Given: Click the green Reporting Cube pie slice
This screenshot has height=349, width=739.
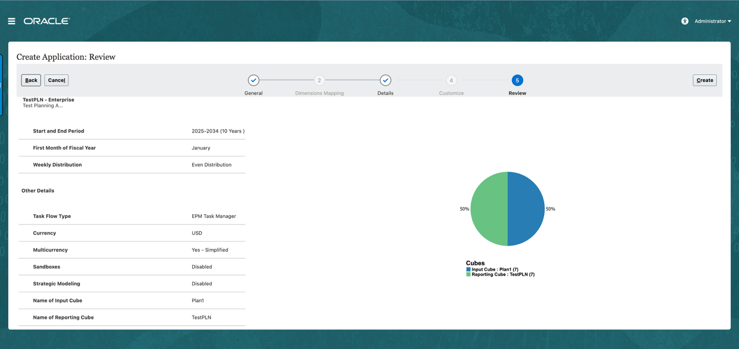Looking at the screenshot, I should [x=489, y=209].
